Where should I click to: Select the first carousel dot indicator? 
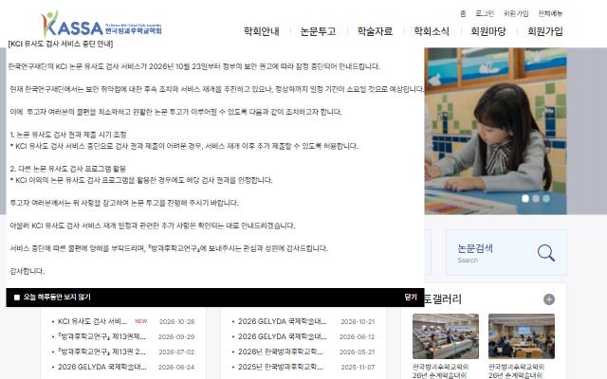pos(525,198)
